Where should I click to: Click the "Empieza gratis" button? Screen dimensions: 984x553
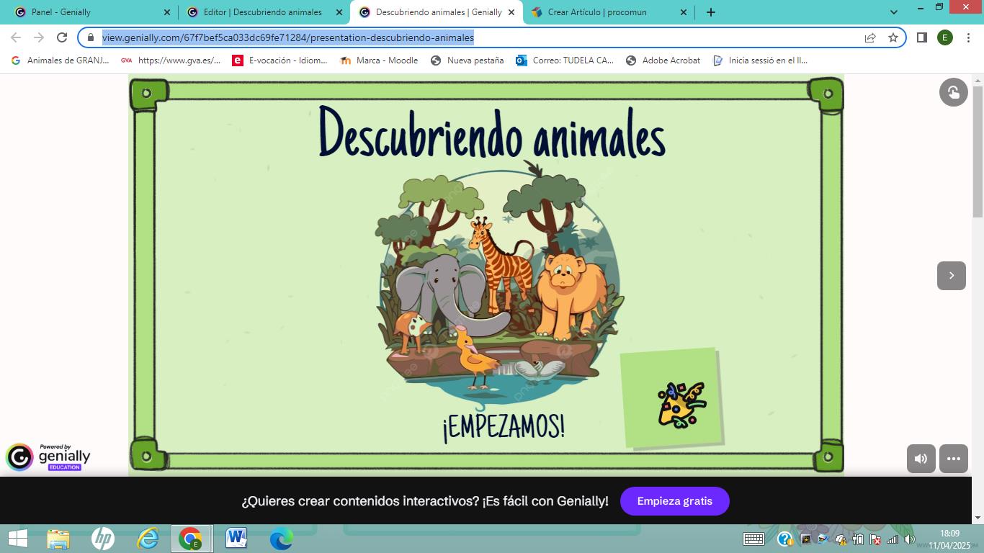pyautogui.click(x=674, y=500)
